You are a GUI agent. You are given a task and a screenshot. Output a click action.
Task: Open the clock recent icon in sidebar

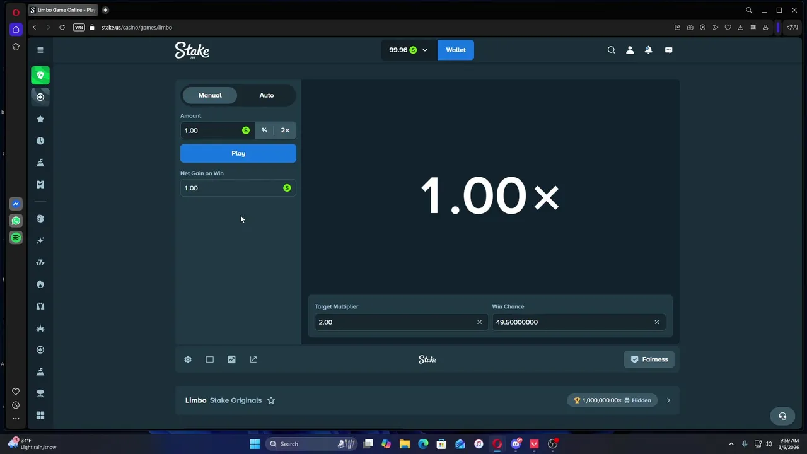(40, 141)
